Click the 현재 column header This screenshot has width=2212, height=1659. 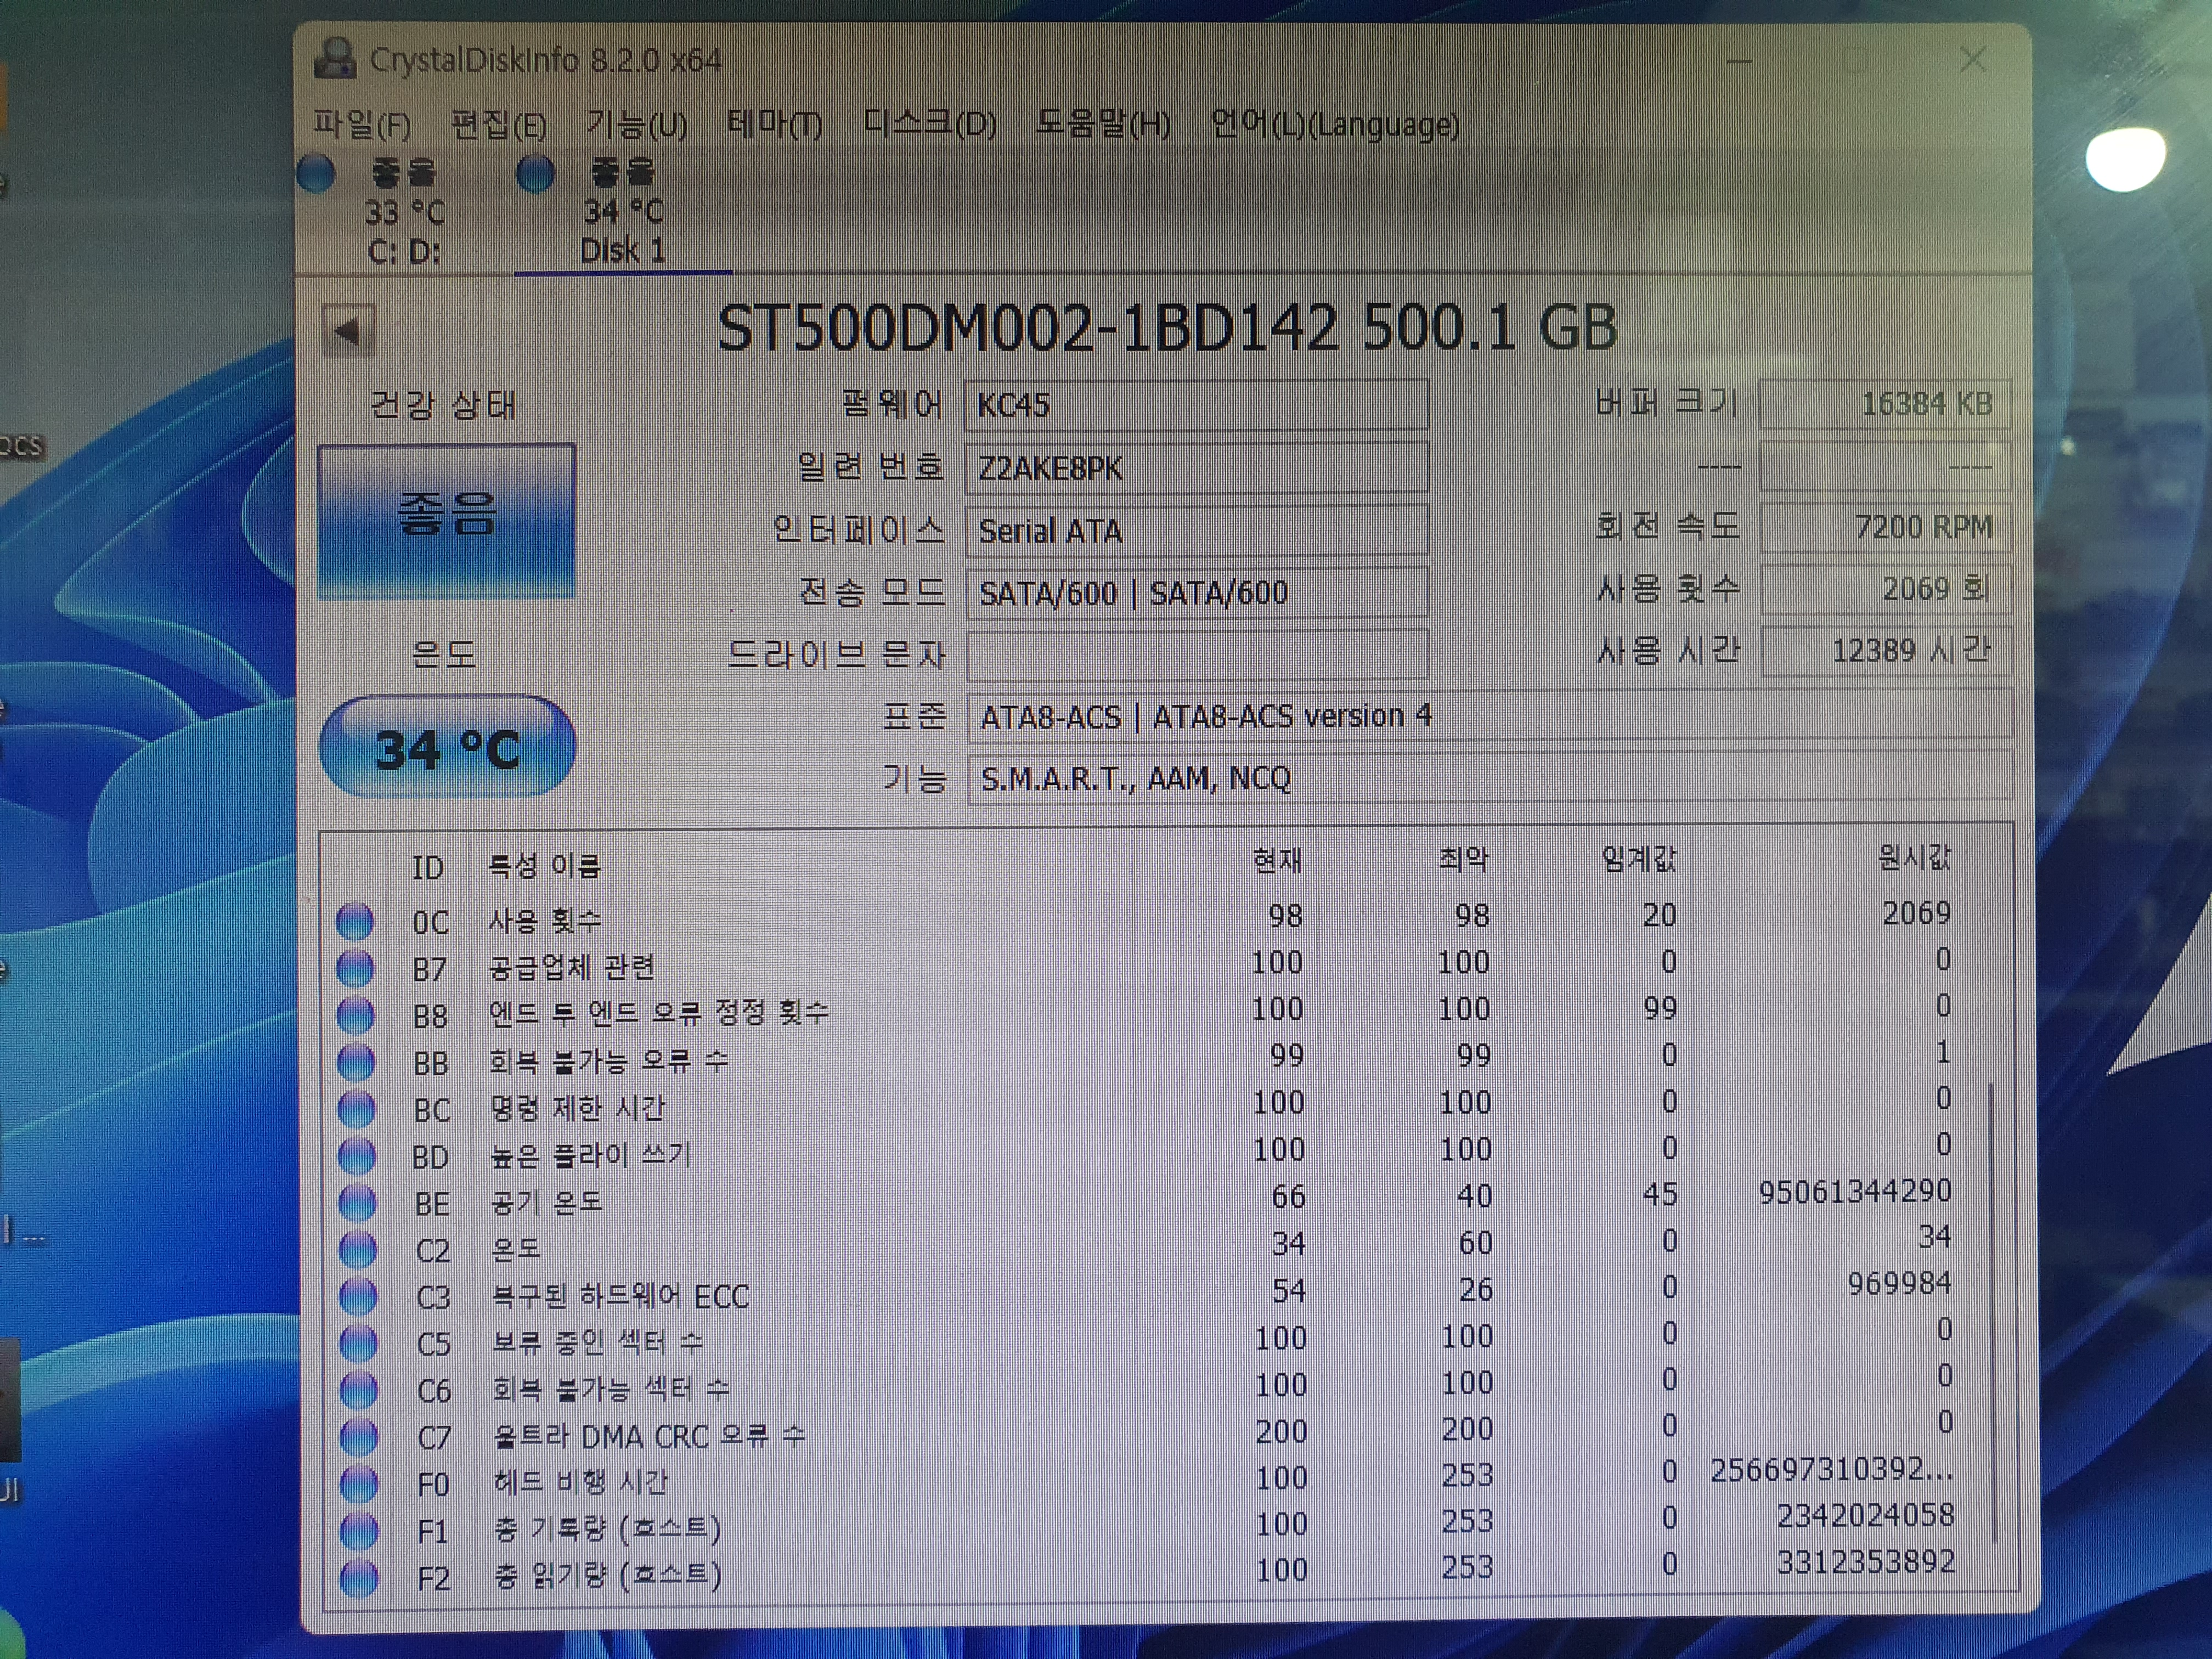[x=1277, y=860]
